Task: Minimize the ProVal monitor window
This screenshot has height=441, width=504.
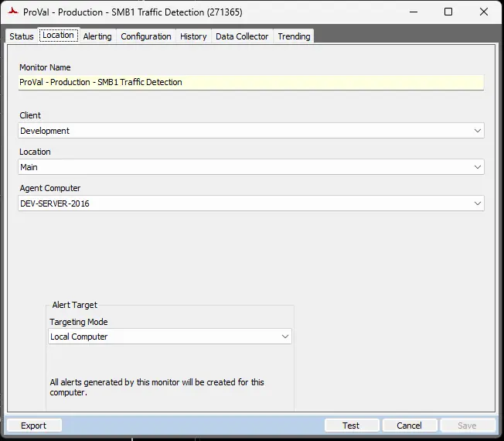Action: click(414, 12)
